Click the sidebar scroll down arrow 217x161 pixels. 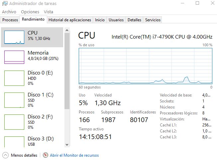click(x=67, y=145)
